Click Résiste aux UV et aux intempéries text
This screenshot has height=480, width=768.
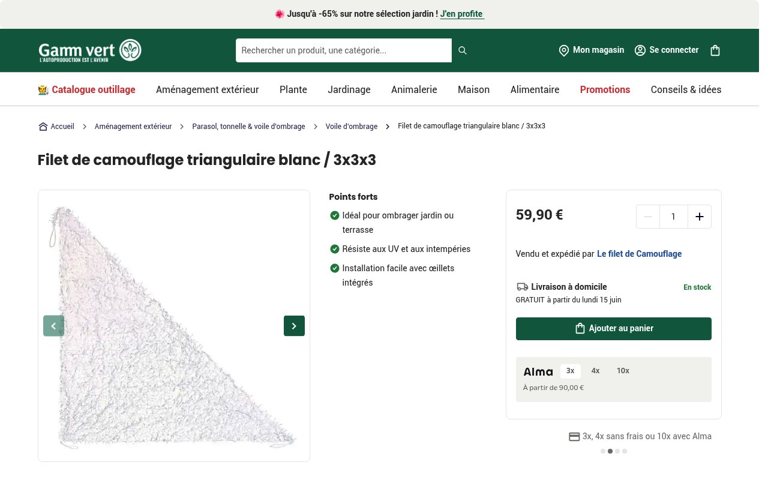(406, 249)
